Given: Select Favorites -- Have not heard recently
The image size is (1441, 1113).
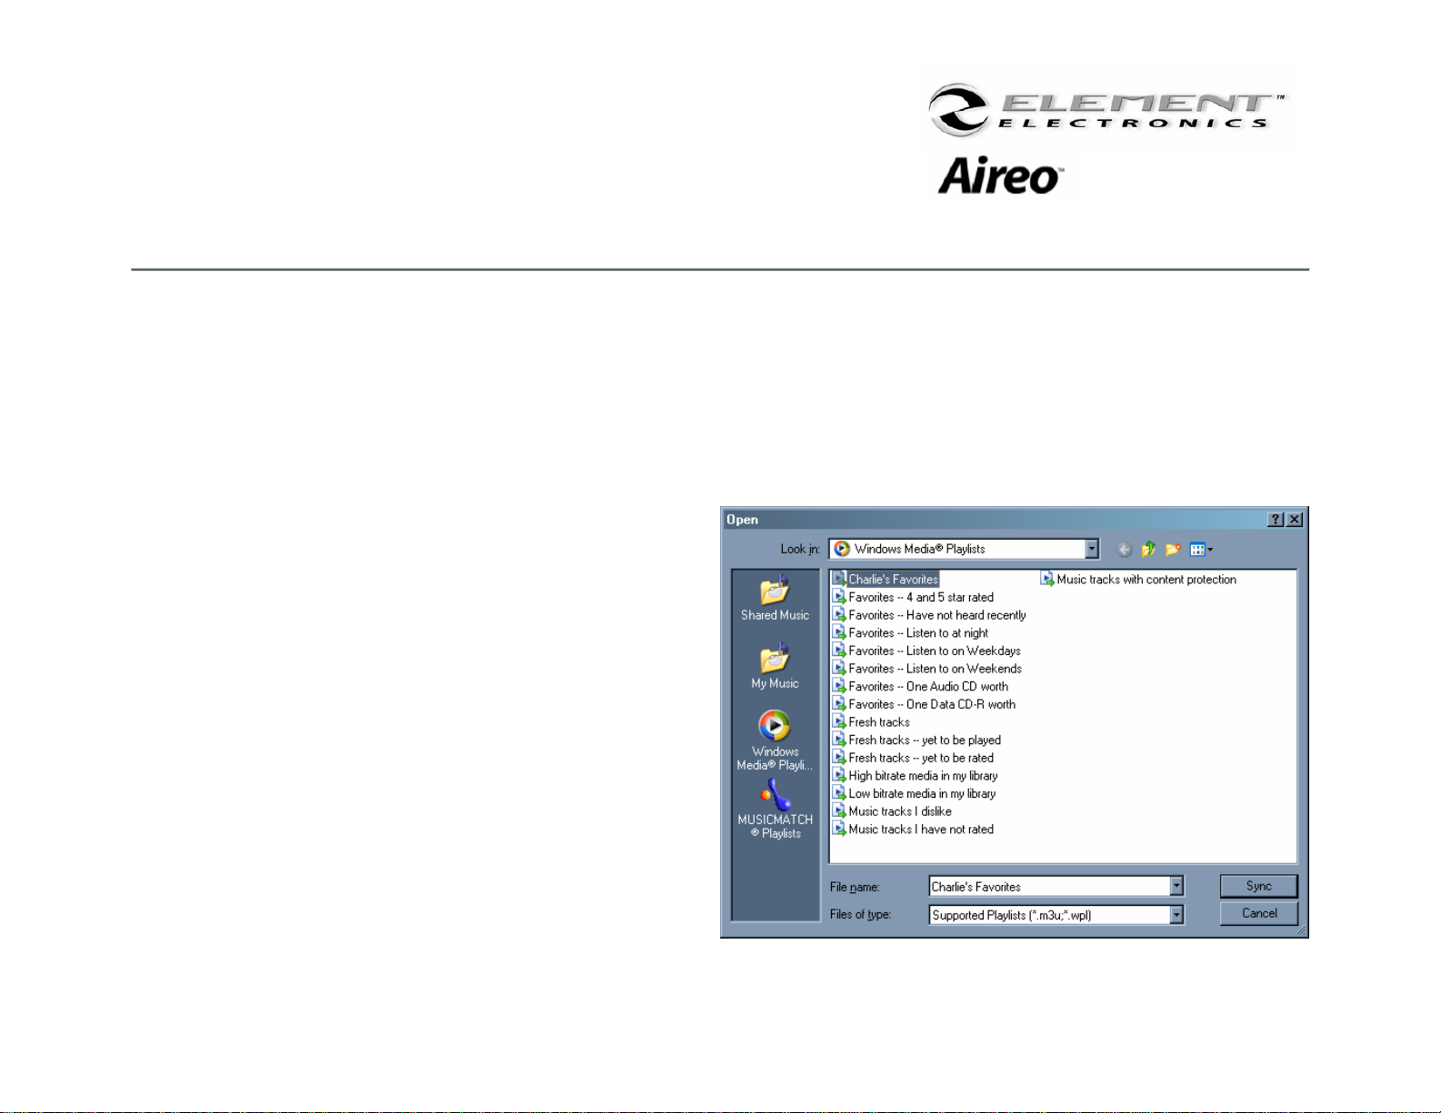Looking at the screenshot, I should (929, 615).
